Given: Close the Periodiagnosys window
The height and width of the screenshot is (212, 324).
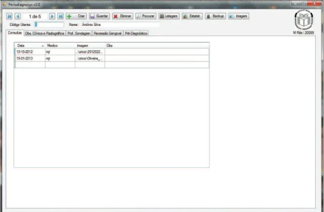Looking at the screenshot, I should [314, 4].
